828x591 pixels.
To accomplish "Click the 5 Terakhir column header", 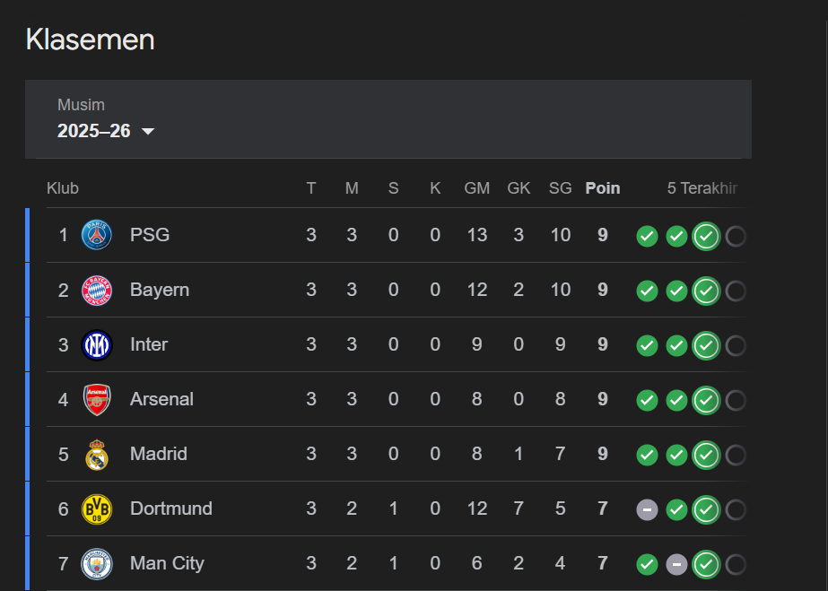I will (702, 188).
